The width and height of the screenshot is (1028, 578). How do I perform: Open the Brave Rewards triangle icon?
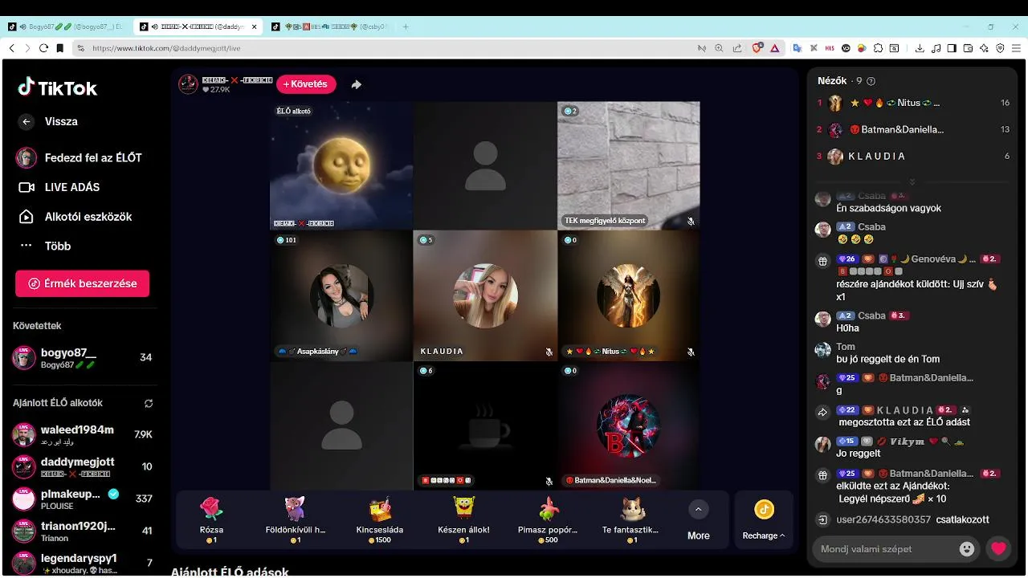tap(775, 48)
